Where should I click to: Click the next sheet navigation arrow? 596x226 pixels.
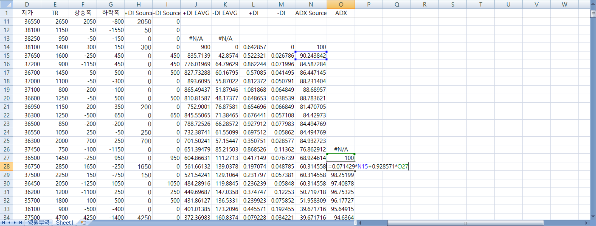15,223
